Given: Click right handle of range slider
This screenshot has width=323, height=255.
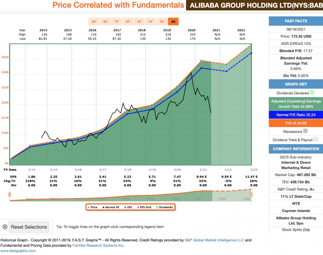Looking at the screenshot, I should 251,194.
